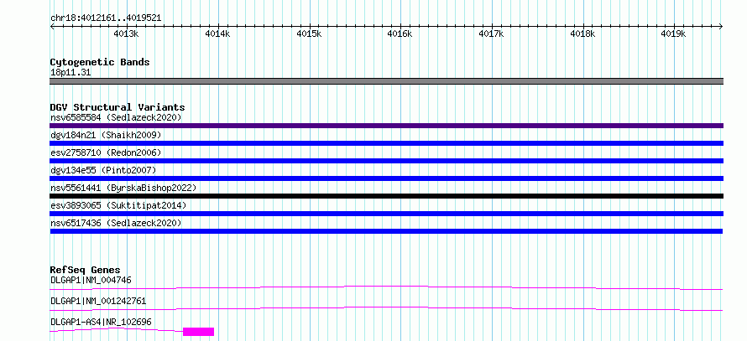This screenshot has width=747, height=341.
Task: Click the left arrow of the ruler
Action: pyautogui.click(x=52, y=27)
